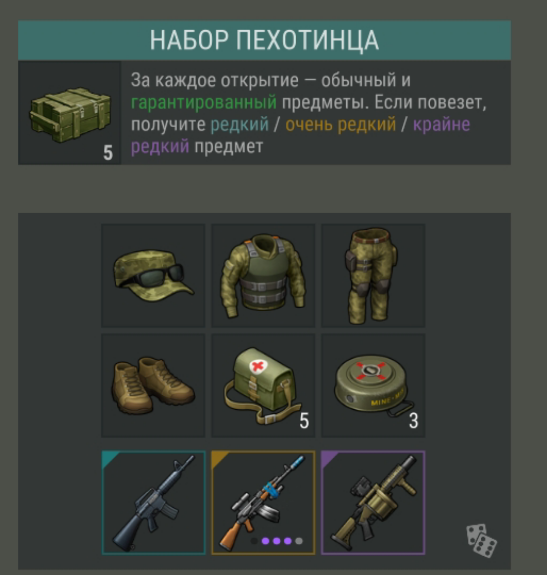
Task: Select the rare M16 rifle in teal frame
Action: [153, 503]
